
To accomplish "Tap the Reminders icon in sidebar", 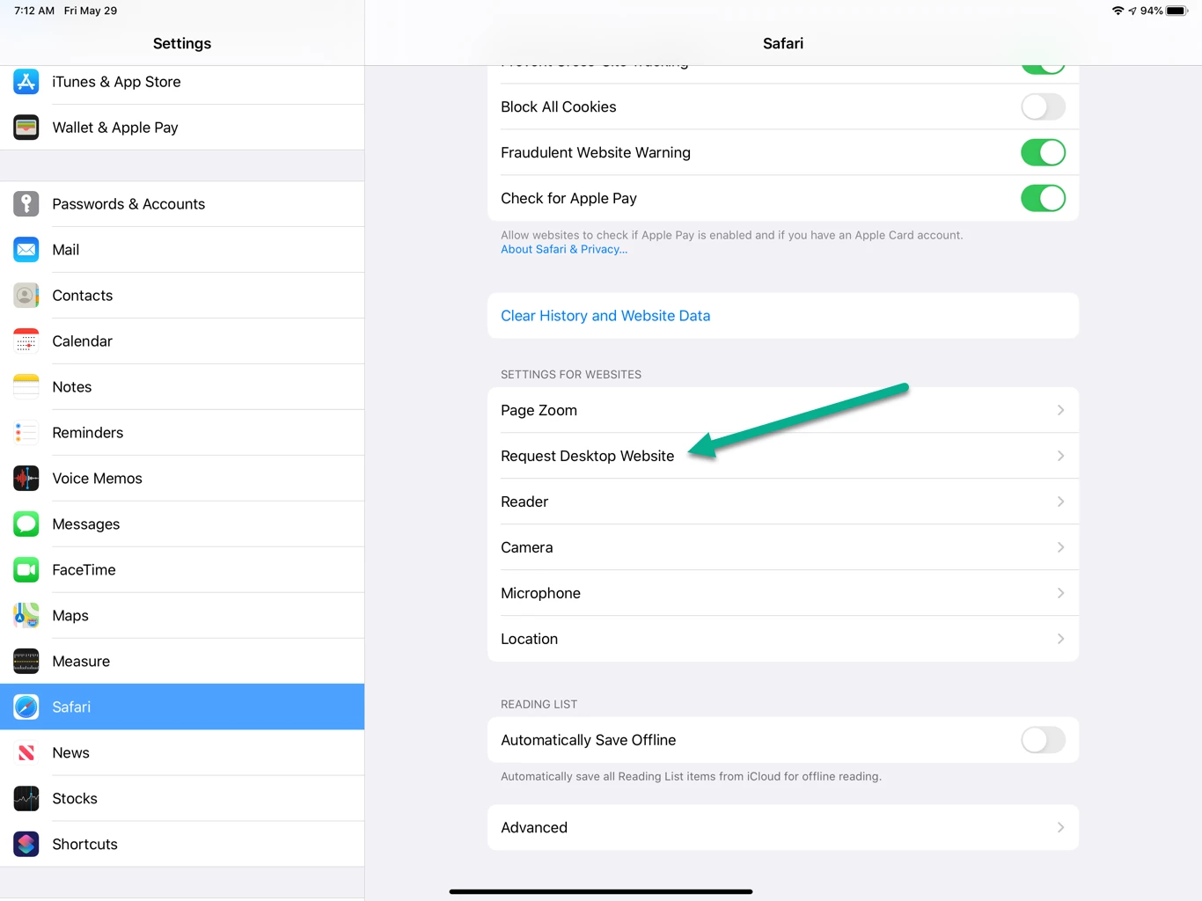I will [26, 433].
